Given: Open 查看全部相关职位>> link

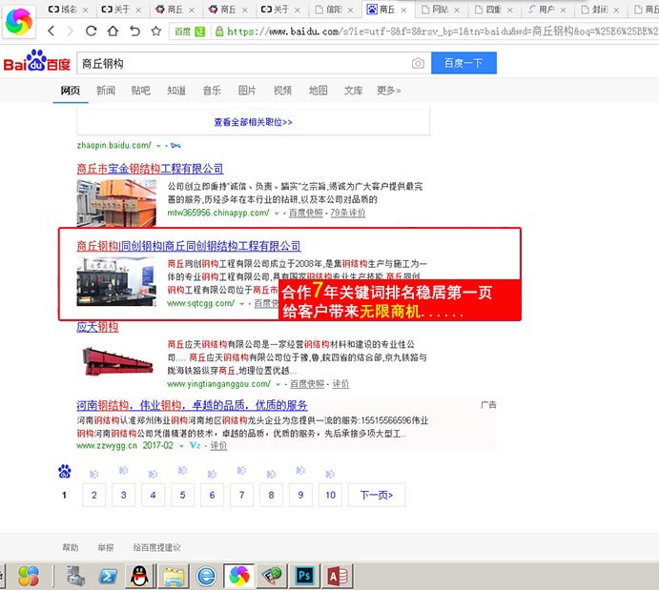Looking at the screenshot, I should [253, 122].
